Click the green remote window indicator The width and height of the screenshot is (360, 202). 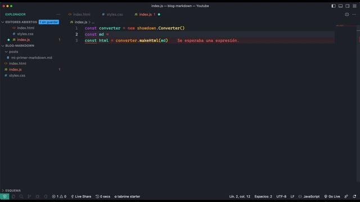[4, 196]
